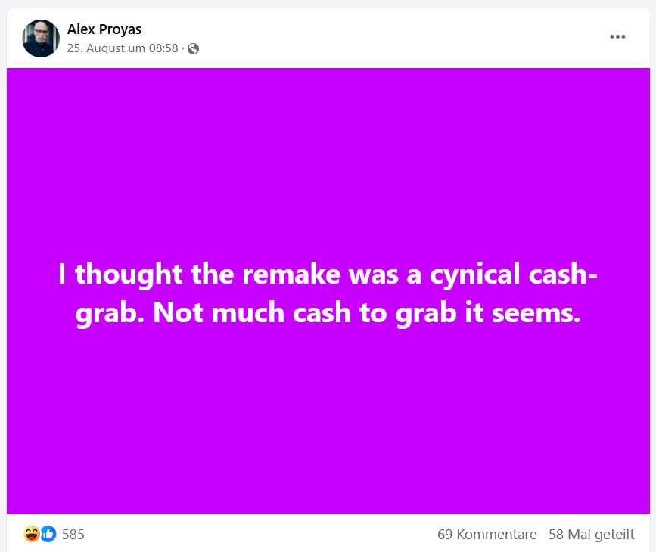Click empty purple background above the post text

pyautogui.click(x=328, y=151)
